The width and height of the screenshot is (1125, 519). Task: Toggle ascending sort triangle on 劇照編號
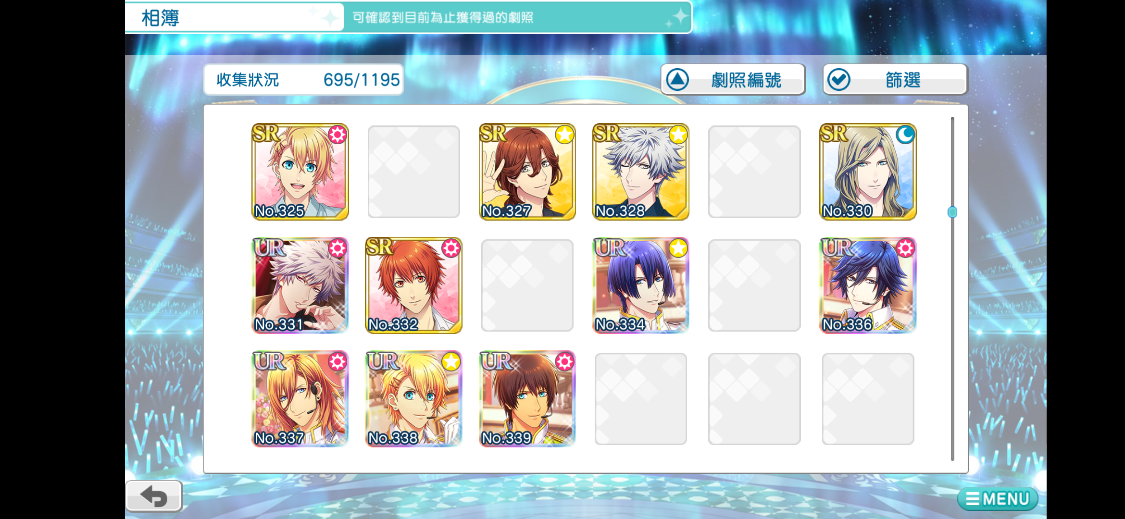pos(677,80)
